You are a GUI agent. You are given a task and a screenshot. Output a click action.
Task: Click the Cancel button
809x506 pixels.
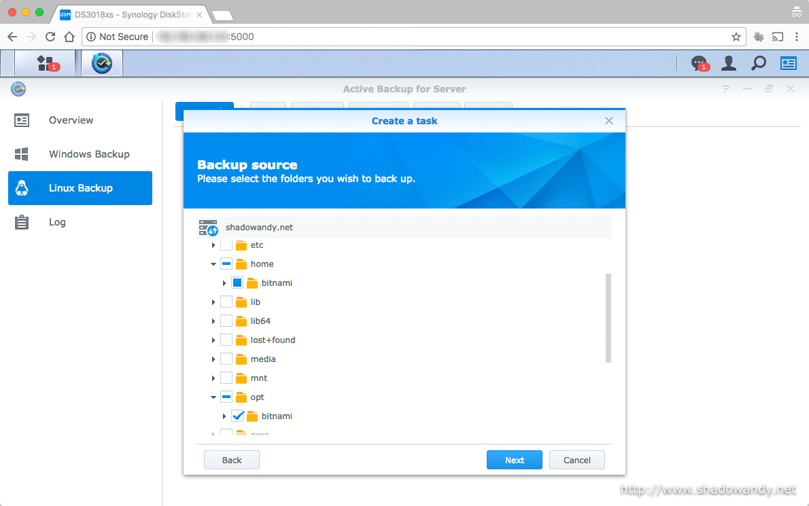coord(576,460)
